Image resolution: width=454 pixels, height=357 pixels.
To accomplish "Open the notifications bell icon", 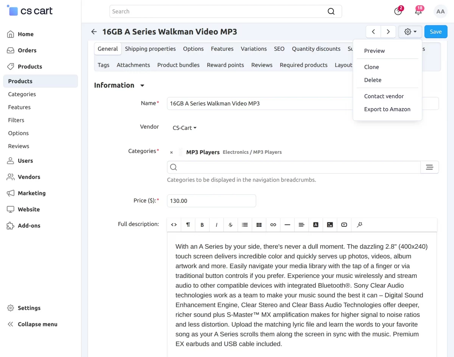I will click(x=418, y=11).
